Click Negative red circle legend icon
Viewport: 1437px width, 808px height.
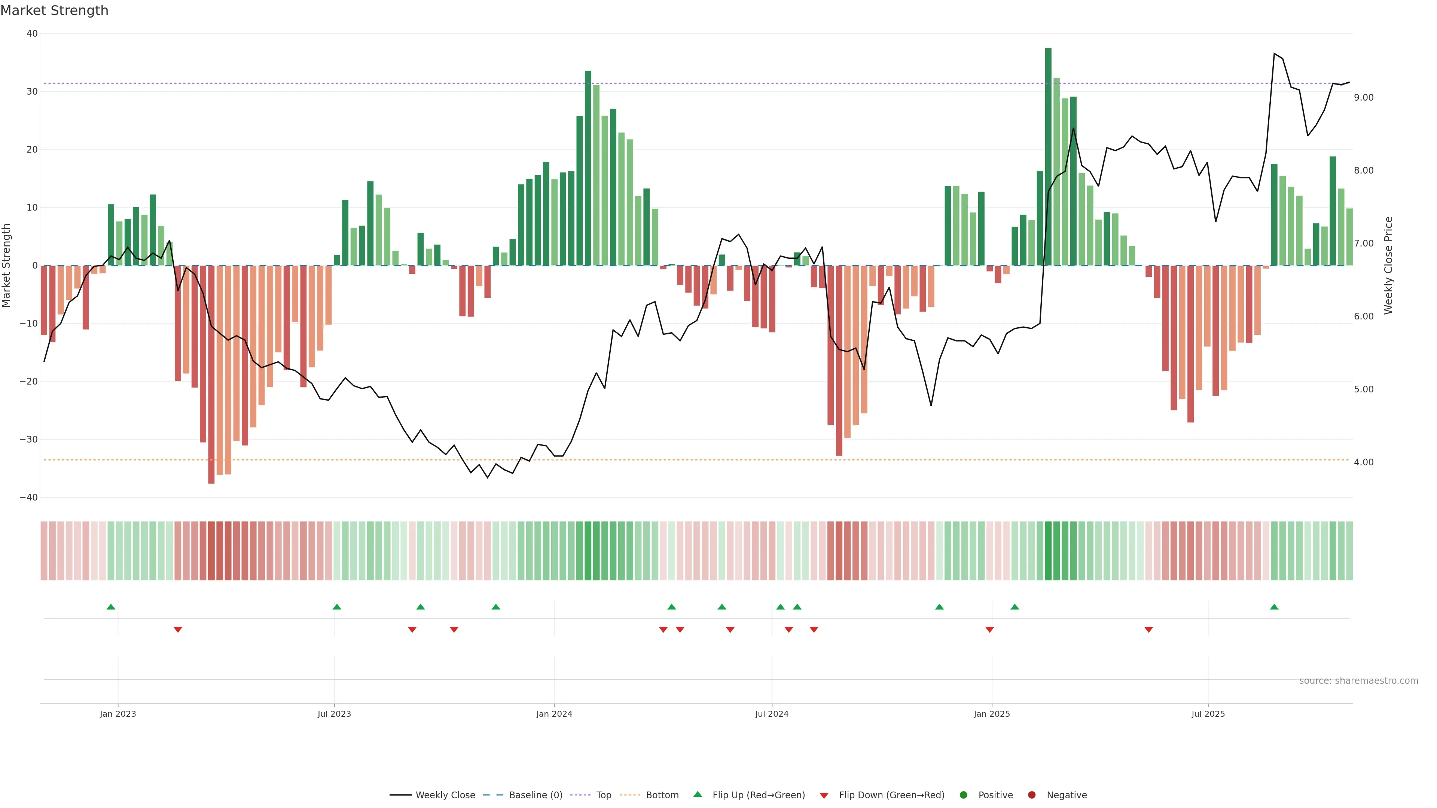(1031, 795)
